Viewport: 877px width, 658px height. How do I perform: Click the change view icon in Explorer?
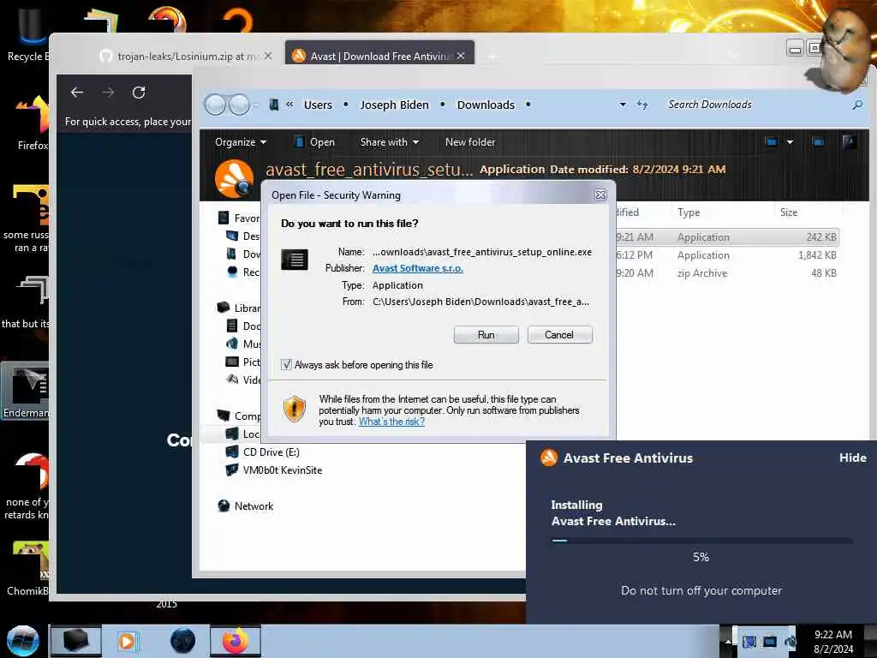tap(772, 142)
